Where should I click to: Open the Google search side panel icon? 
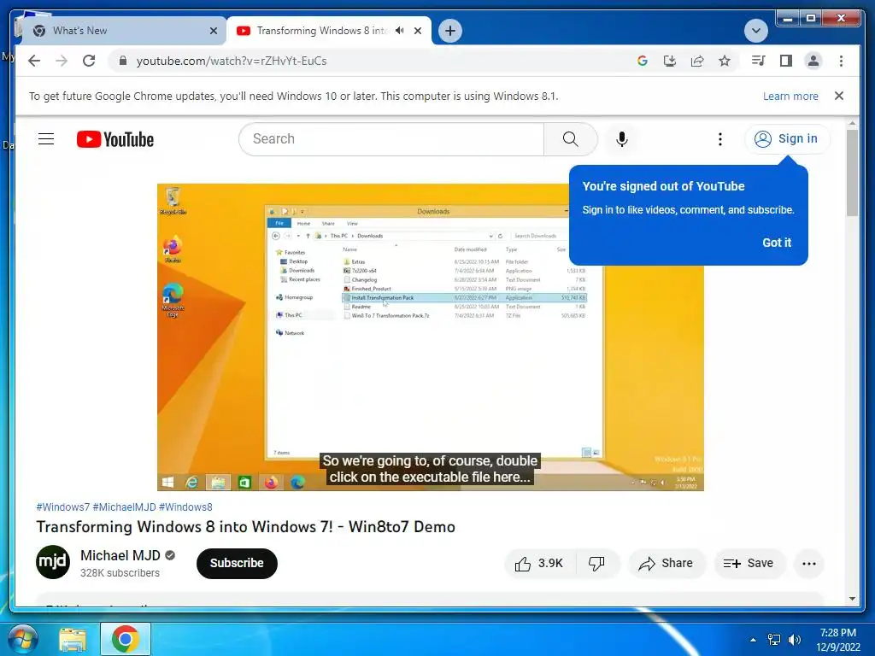pyautogui.click(x=643, y=61)
